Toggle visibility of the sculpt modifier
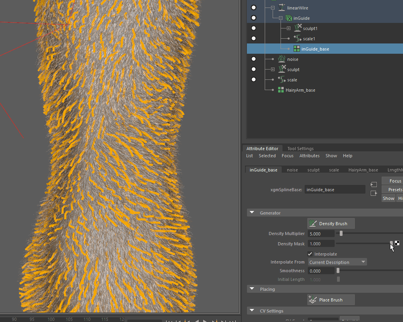The image size is (403, 322). (253, 69)
